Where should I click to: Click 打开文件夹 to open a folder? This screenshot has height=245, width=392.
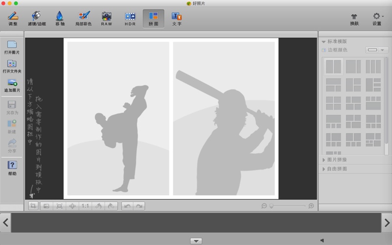[12, 66]
